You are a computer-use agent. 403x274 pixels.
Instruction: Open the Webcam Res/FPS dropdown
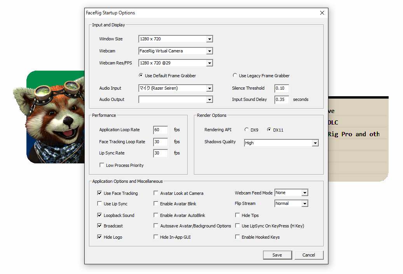click(x=209, y=63)
